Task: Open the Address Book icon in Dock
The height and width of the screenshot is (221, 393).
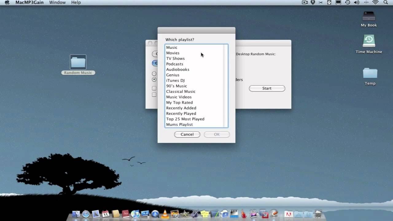Action: pyautogui.click(x=115, y=214)
